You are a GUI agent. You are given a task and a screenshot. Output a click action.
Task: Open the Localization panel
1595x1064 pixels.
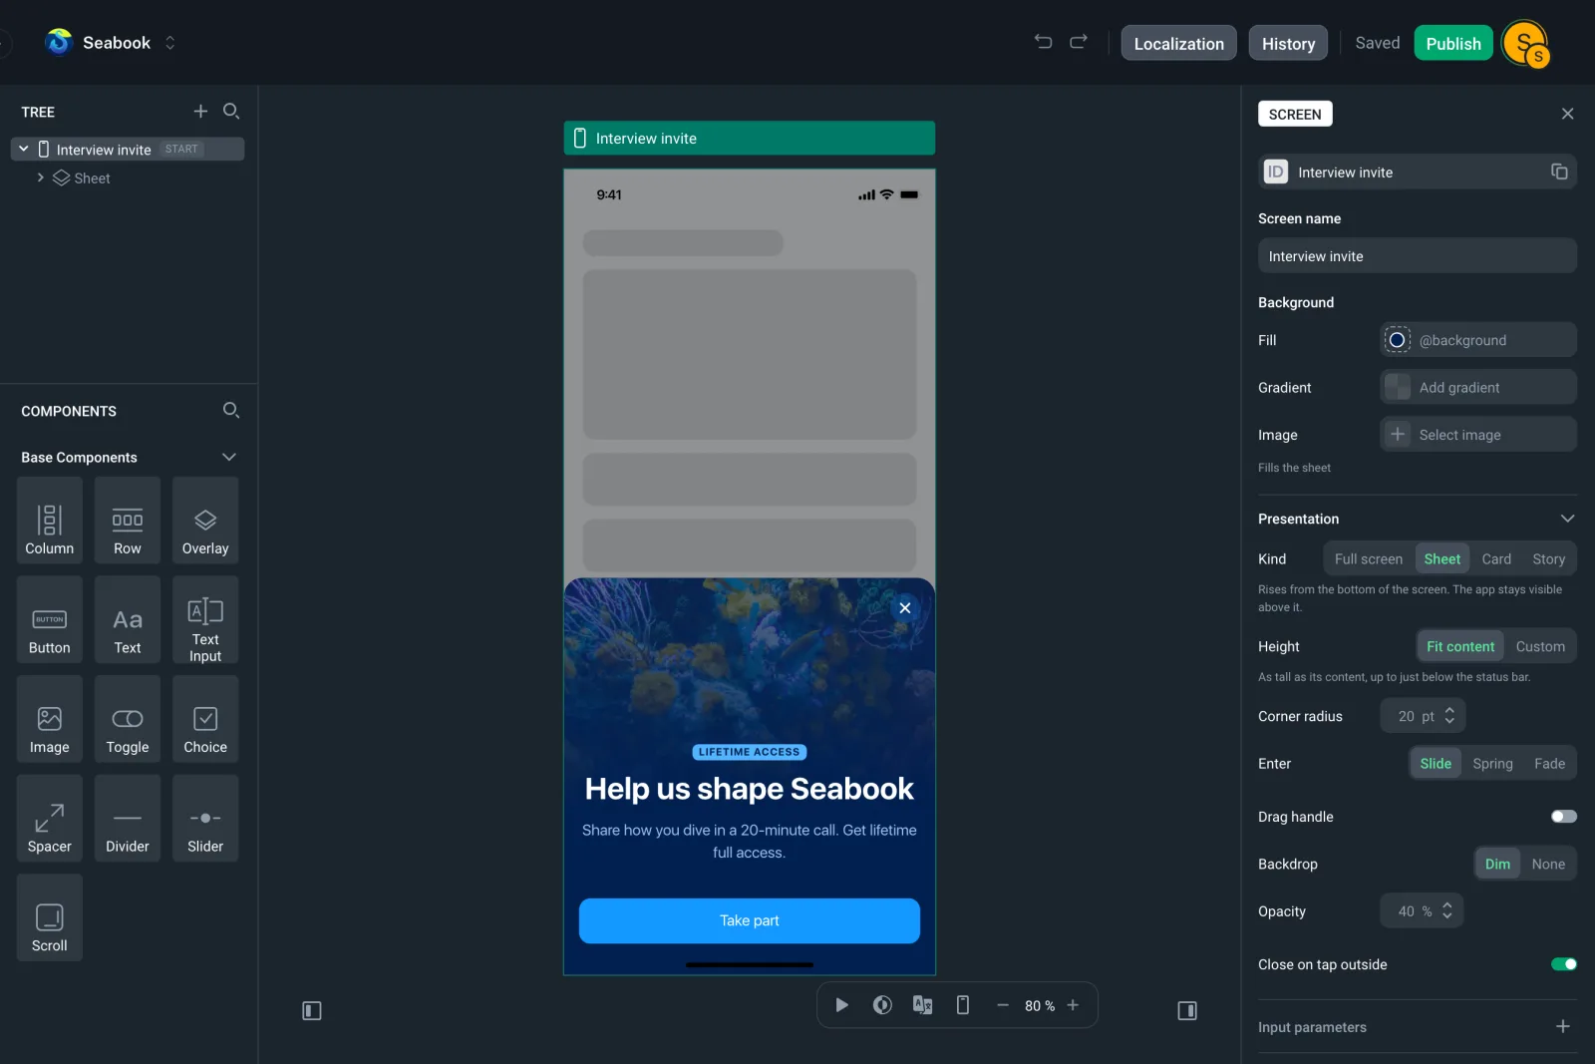[x=1178, y=43]
